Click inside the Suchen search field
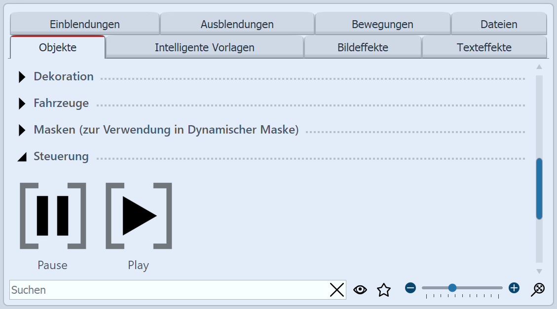 coord(148,290)
